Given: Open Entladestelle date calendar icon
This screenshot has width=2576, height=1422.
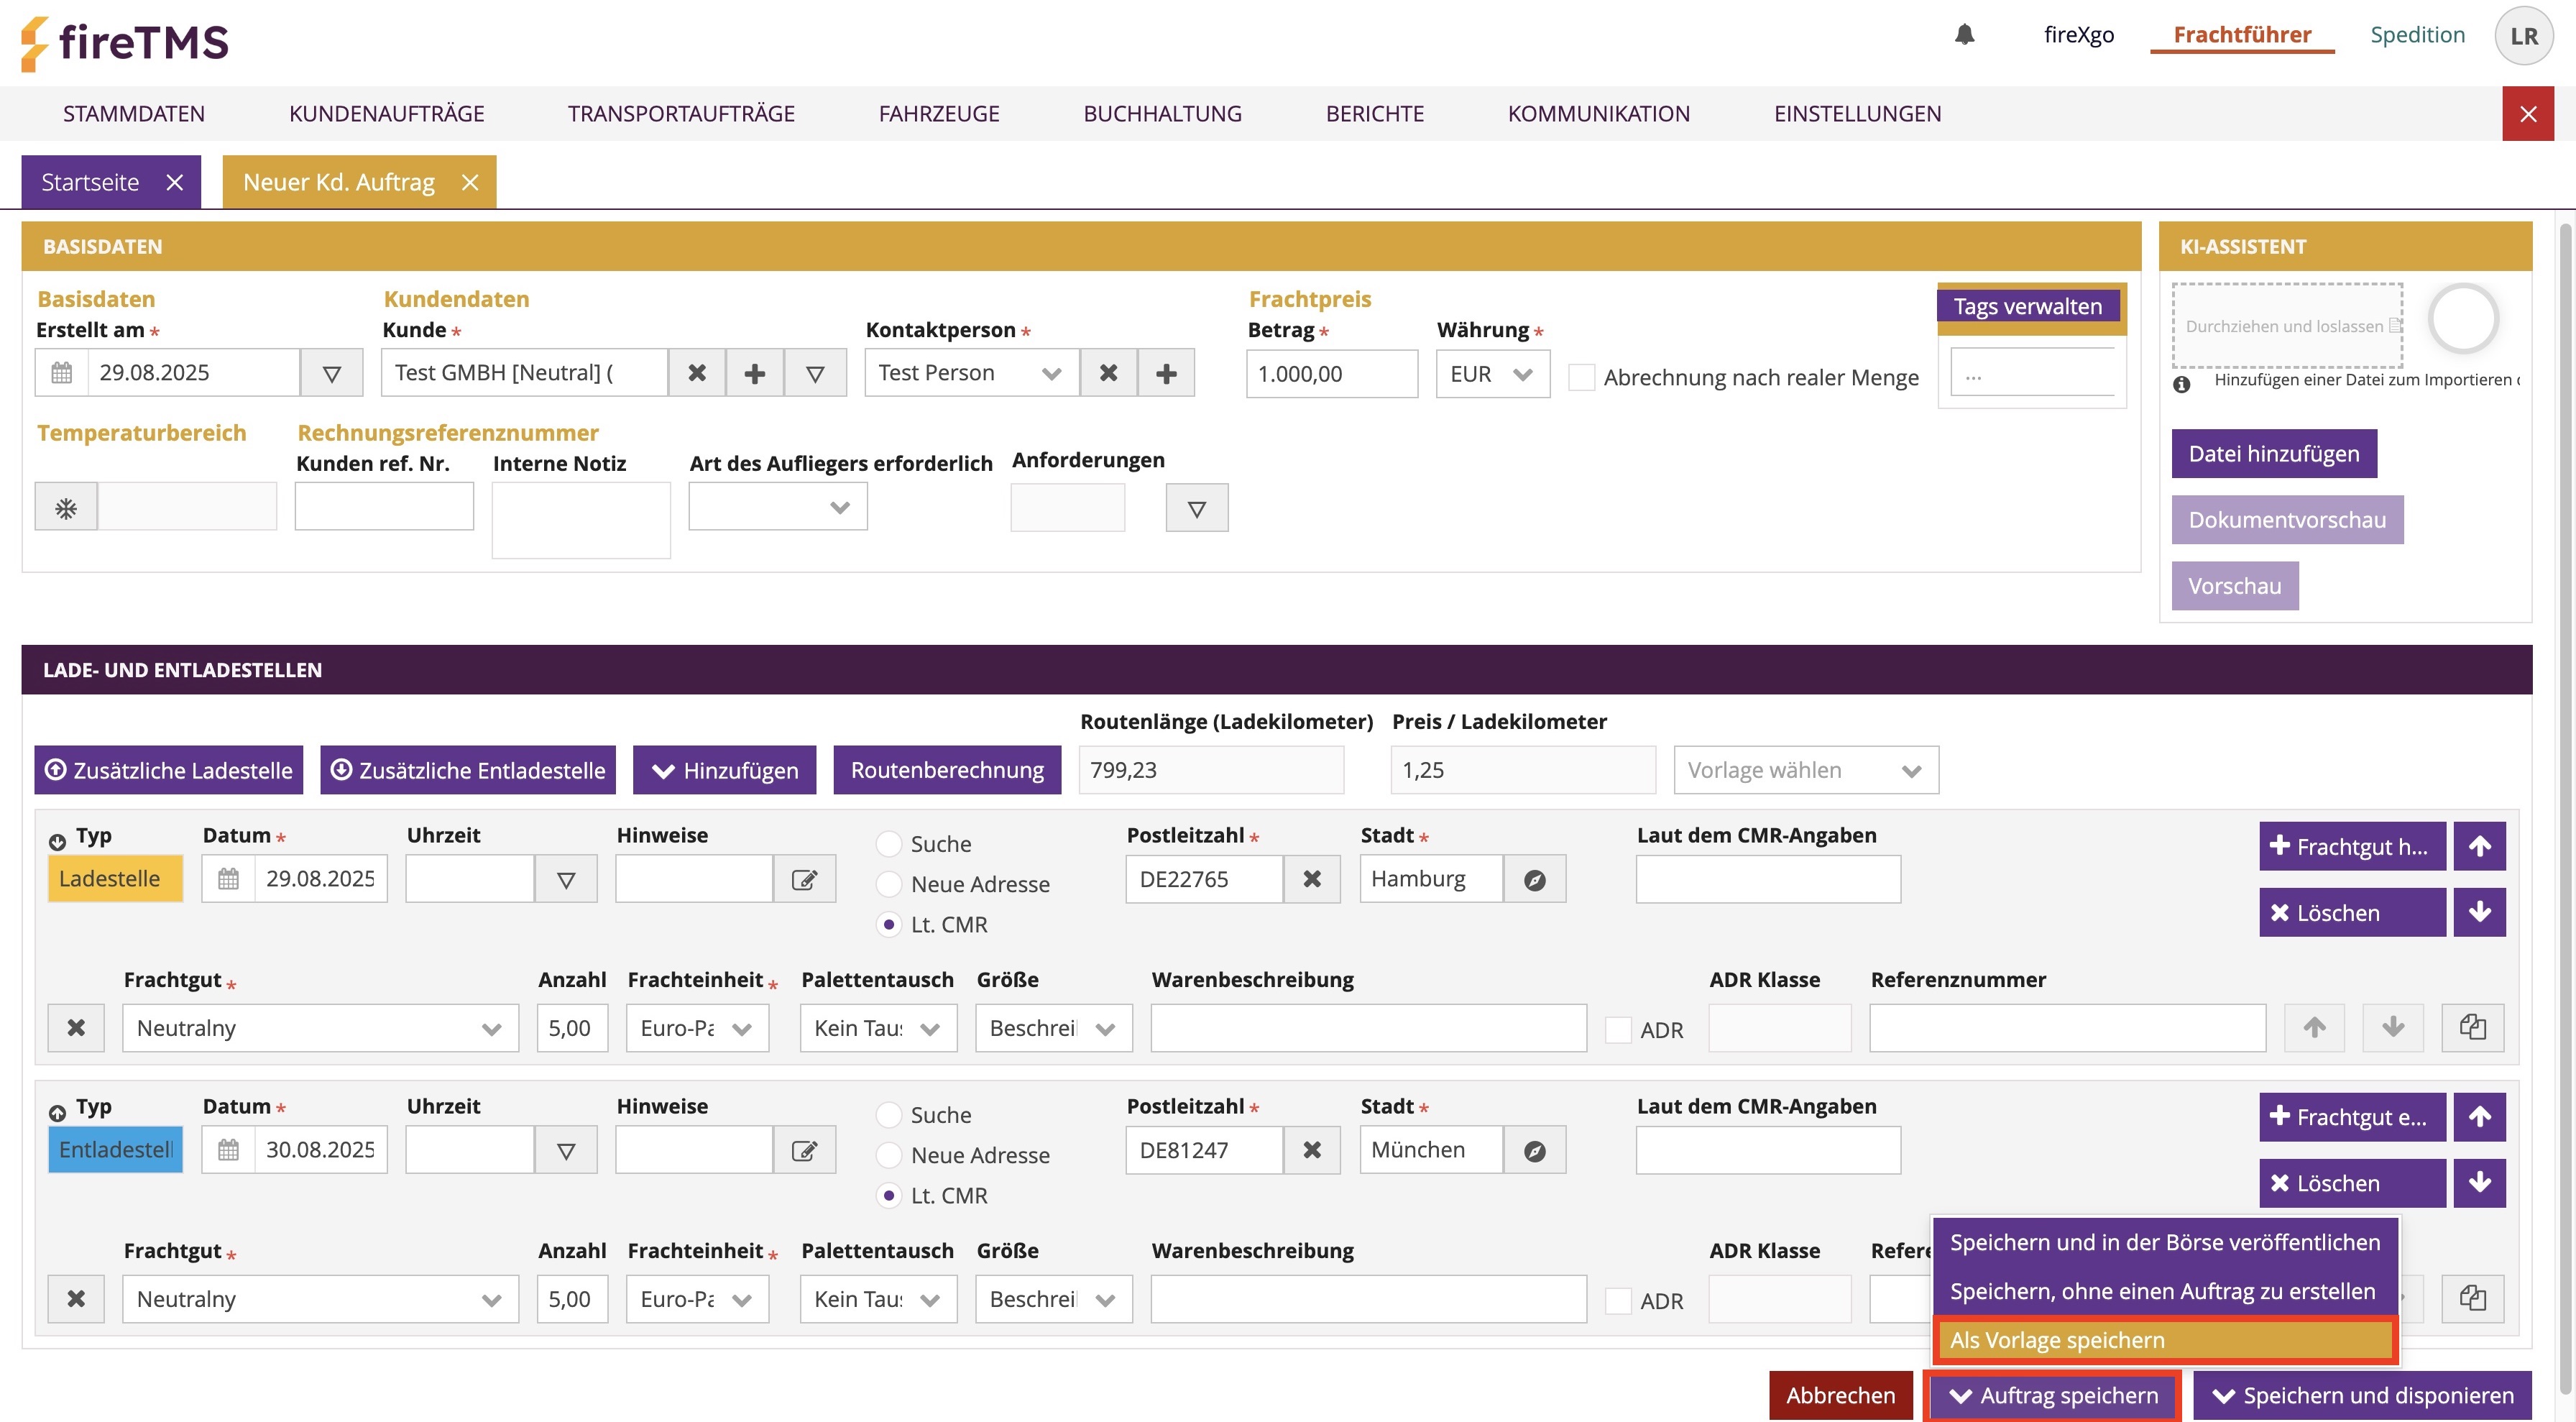Looking at the screenshot, I should click(x=228, y=1150).
